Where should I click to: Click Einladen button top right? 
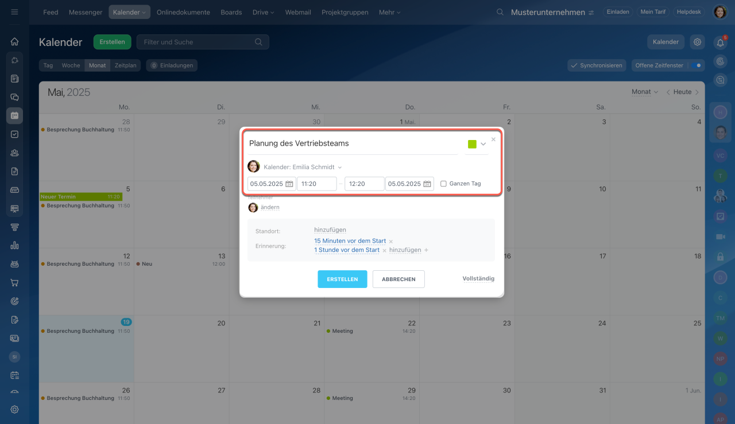pos(617,12)
